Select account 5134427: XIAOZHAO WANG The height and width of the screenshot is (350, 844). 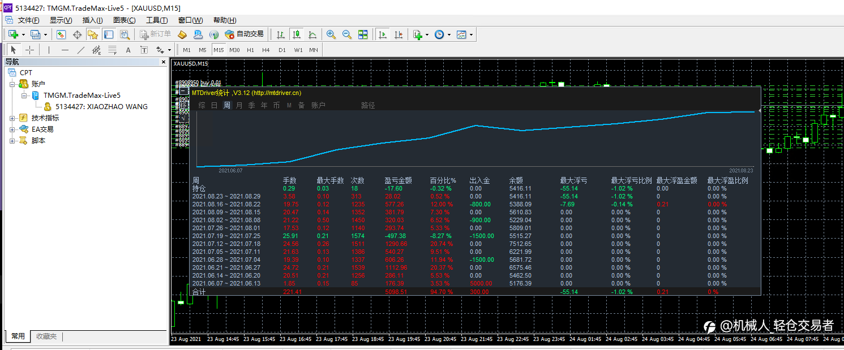tap(101, 107)
